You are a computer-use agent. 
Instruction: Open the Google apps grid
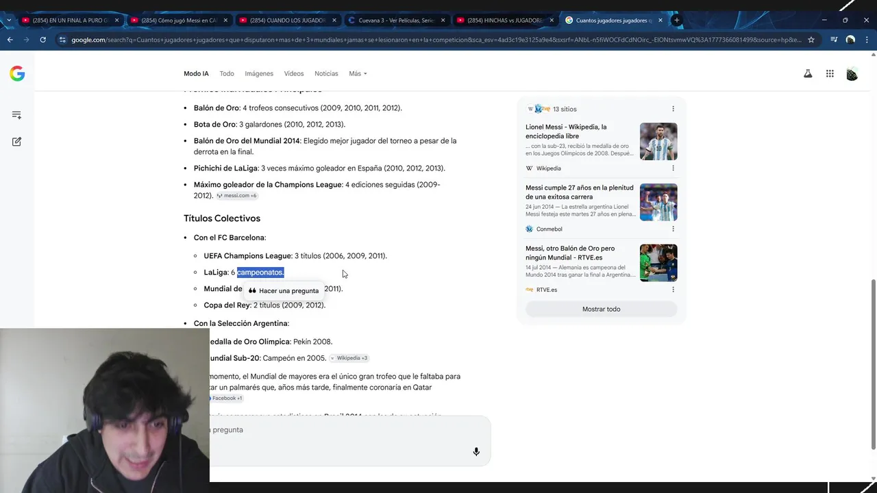click(830, 74)
